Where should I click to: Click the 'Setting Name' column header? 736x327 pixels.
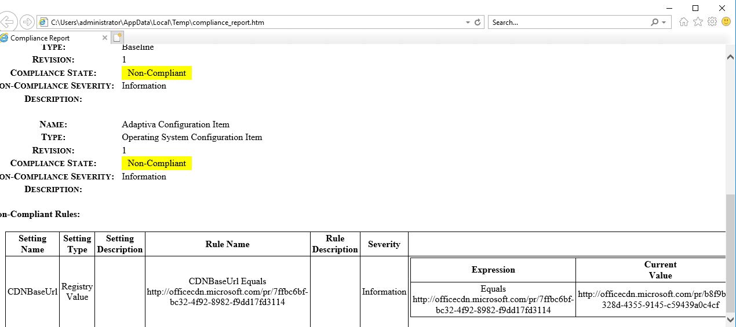[32, 244]
